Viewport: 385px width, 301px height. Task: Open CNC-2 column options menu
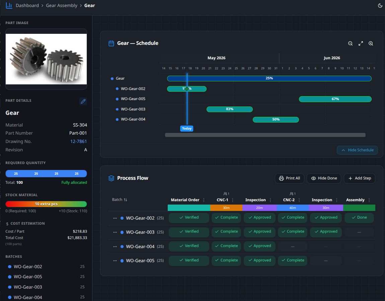pos(299,200)
